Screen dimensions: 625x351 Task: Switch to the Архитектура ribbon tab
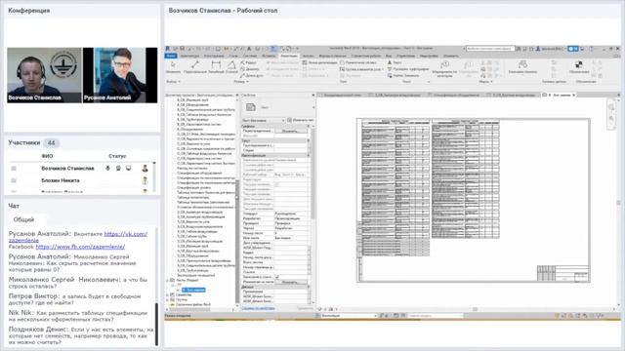pyautogui.click(x=189, y=57)
